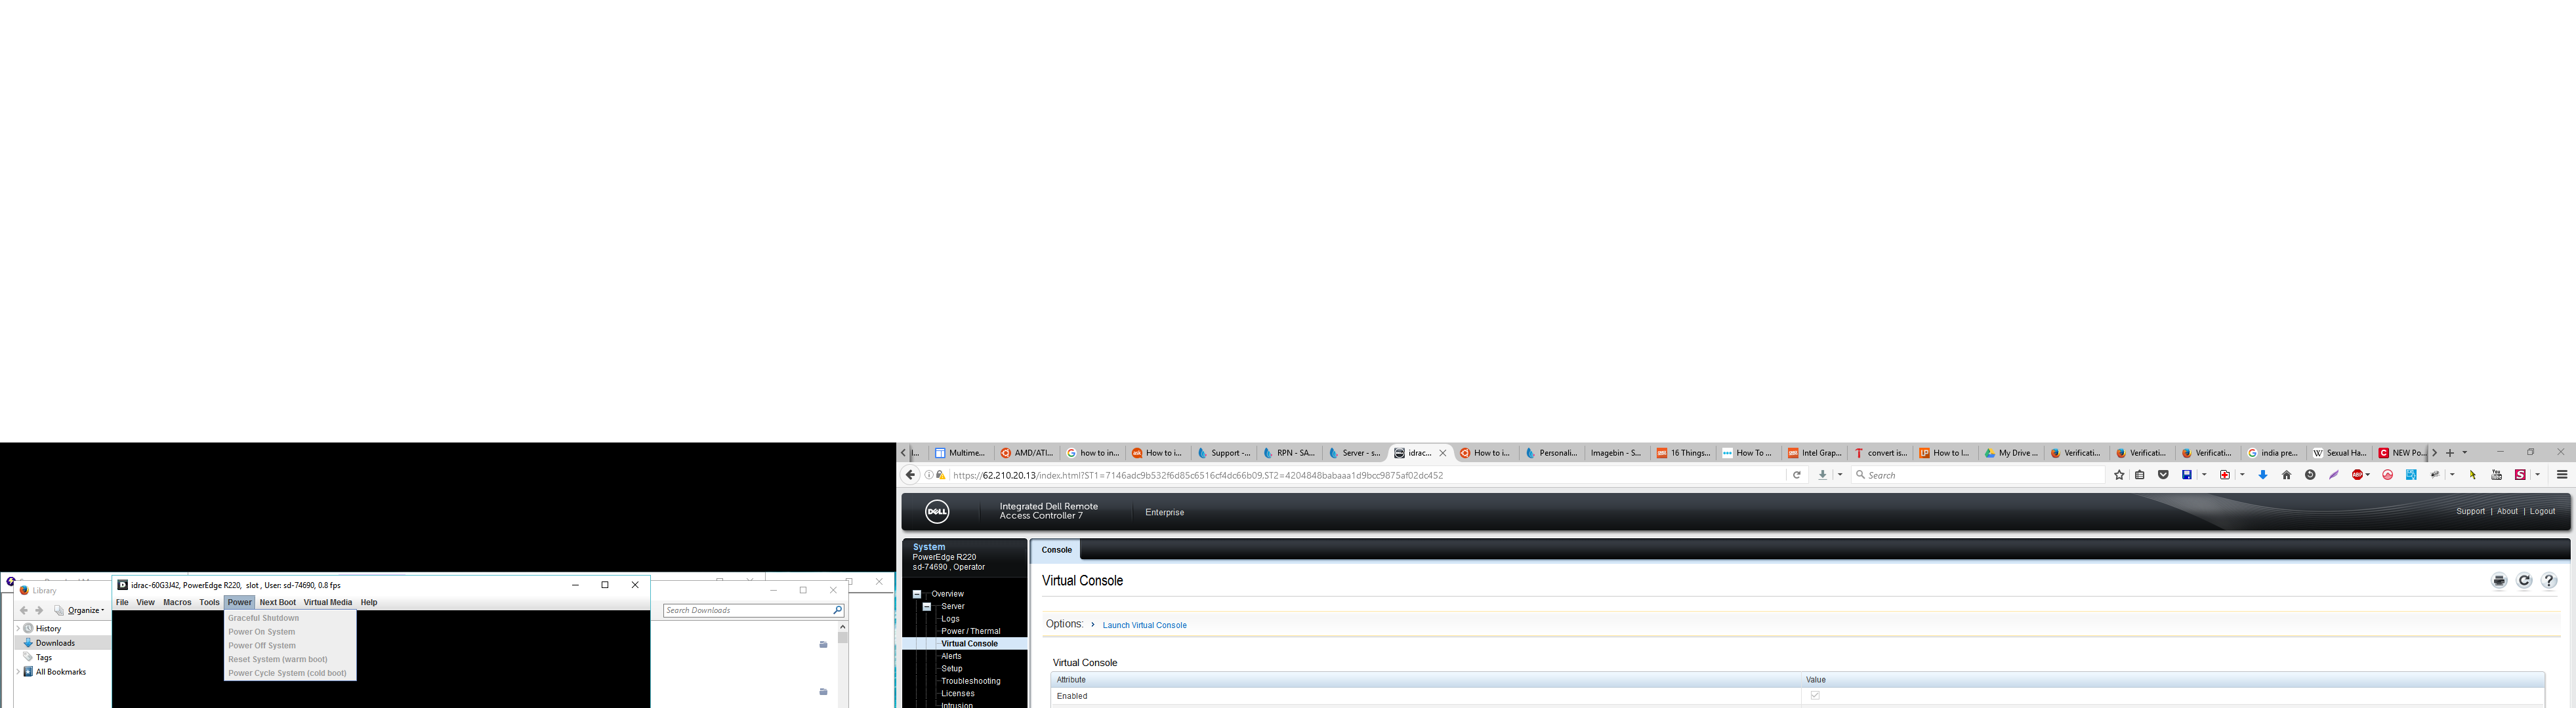This screenshot has height=708, width=2576.
Task: Click the blue floppy save icon
Action: coord(2187,475)
